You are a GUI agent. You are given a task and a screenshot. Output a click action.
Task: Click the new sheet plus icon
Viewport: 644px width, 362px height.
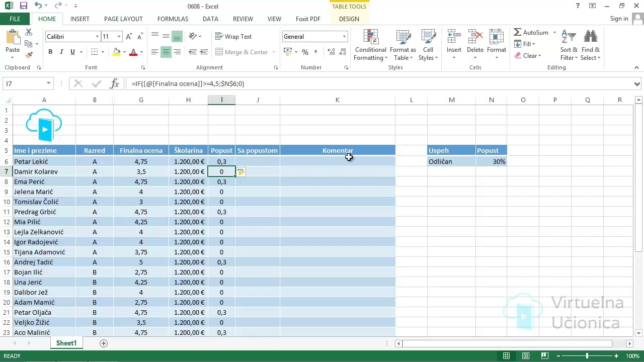[x=104, y=343]
